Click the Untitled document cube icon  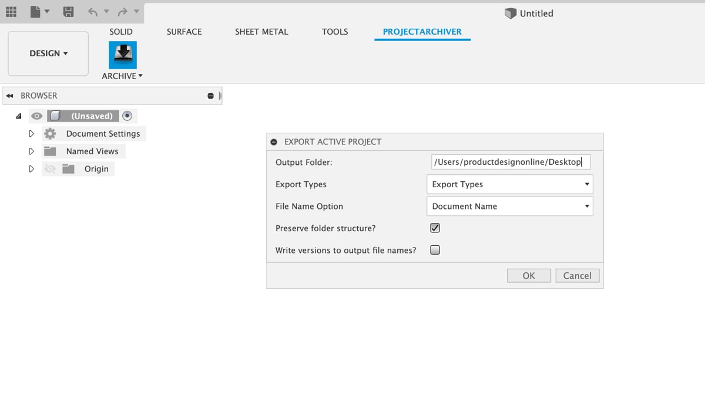(511, 13)
